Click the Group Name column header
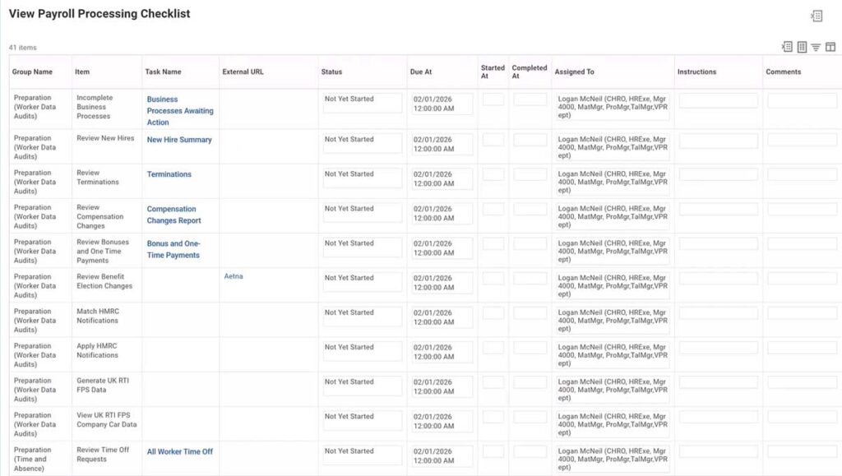The width and height of the screenshot is (842, 476). click(x=33, y=72)
